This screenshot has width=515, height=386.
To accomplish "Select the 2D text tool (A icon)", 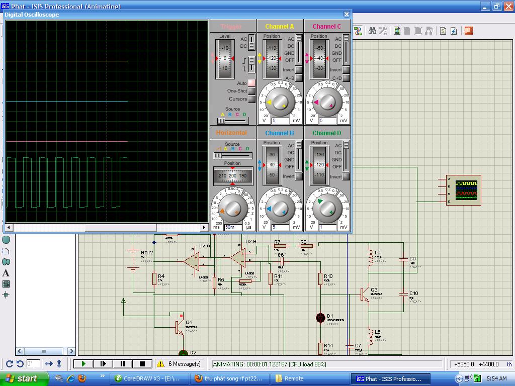I will 6,273.
